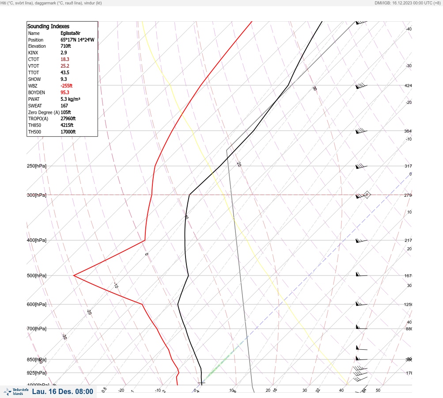
Task: Click the CTOT value '18.3'
Action: 64,59
